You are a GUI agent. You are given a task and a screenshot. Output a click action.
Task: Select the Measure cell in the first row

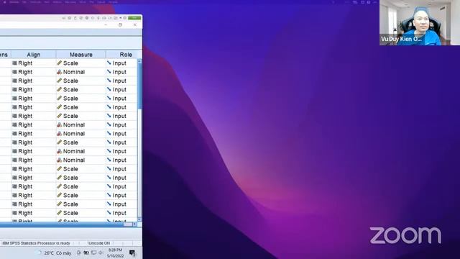tap(81, 63)
